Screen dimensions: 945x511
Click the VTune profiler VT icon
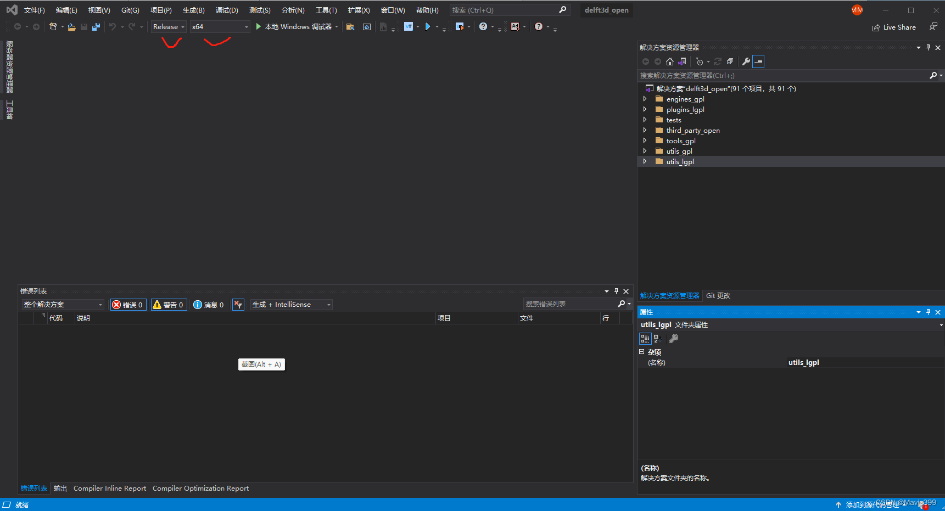click(409, 27)
